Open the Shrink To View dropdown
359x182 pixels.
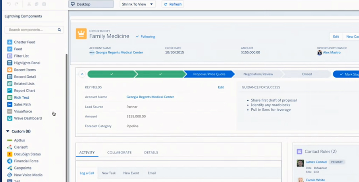point(138,4)
